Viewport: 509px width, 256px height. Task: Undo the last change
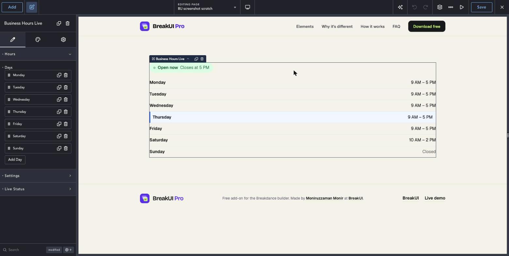point(414,7)
